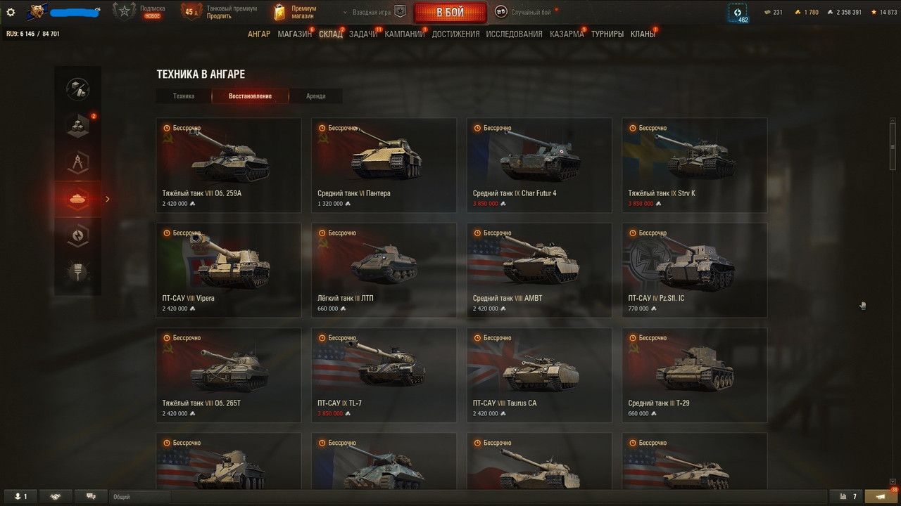Switch to the Аренда tab

click(316, 96)
